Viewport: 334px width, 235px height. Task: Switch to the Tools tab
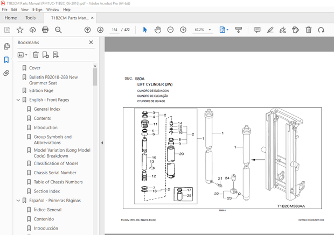point(31,18)
